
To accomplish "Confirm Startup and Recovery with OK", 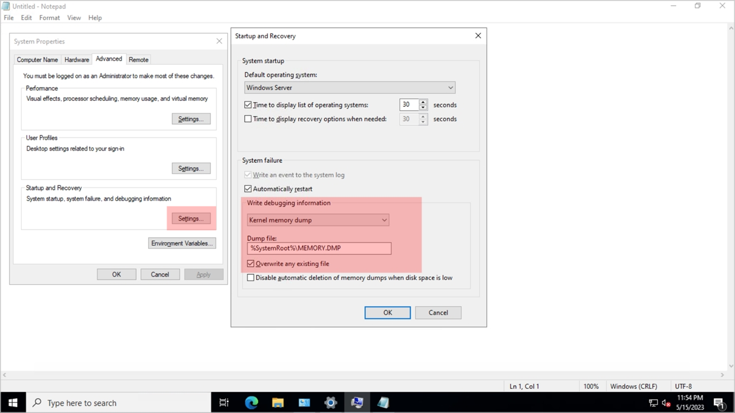I will [x=388, y=313].
